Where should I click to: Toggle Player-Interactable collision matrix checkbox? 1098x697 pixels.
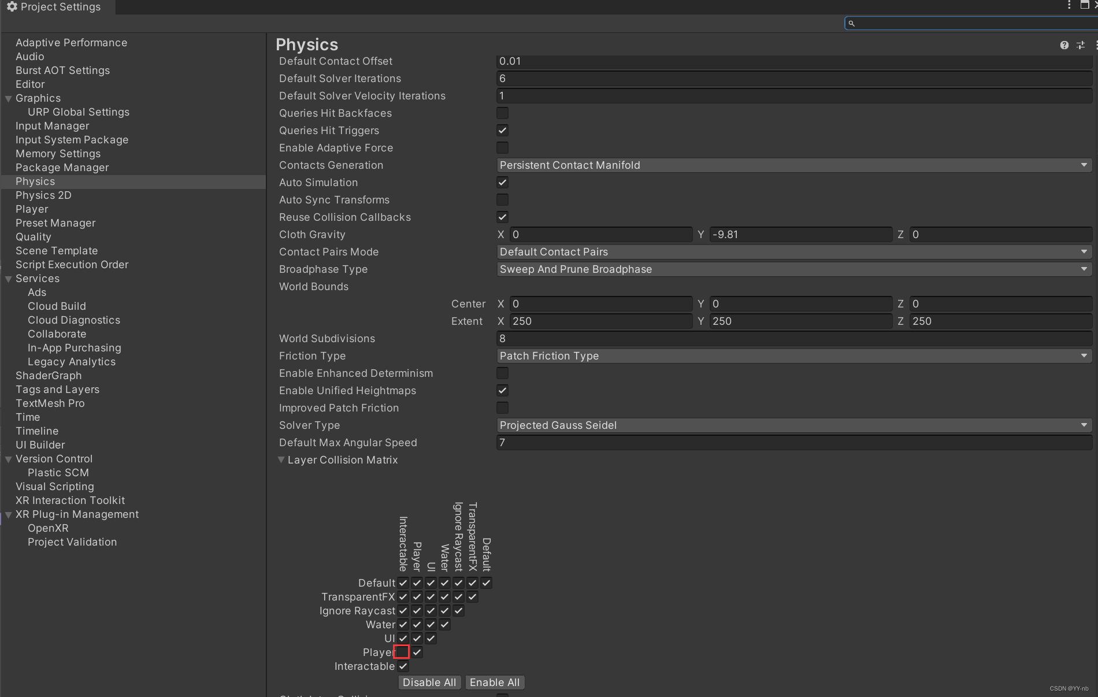point(402,652)
